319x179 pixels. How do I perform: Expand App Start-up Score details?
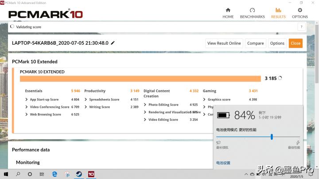[27, 99]
